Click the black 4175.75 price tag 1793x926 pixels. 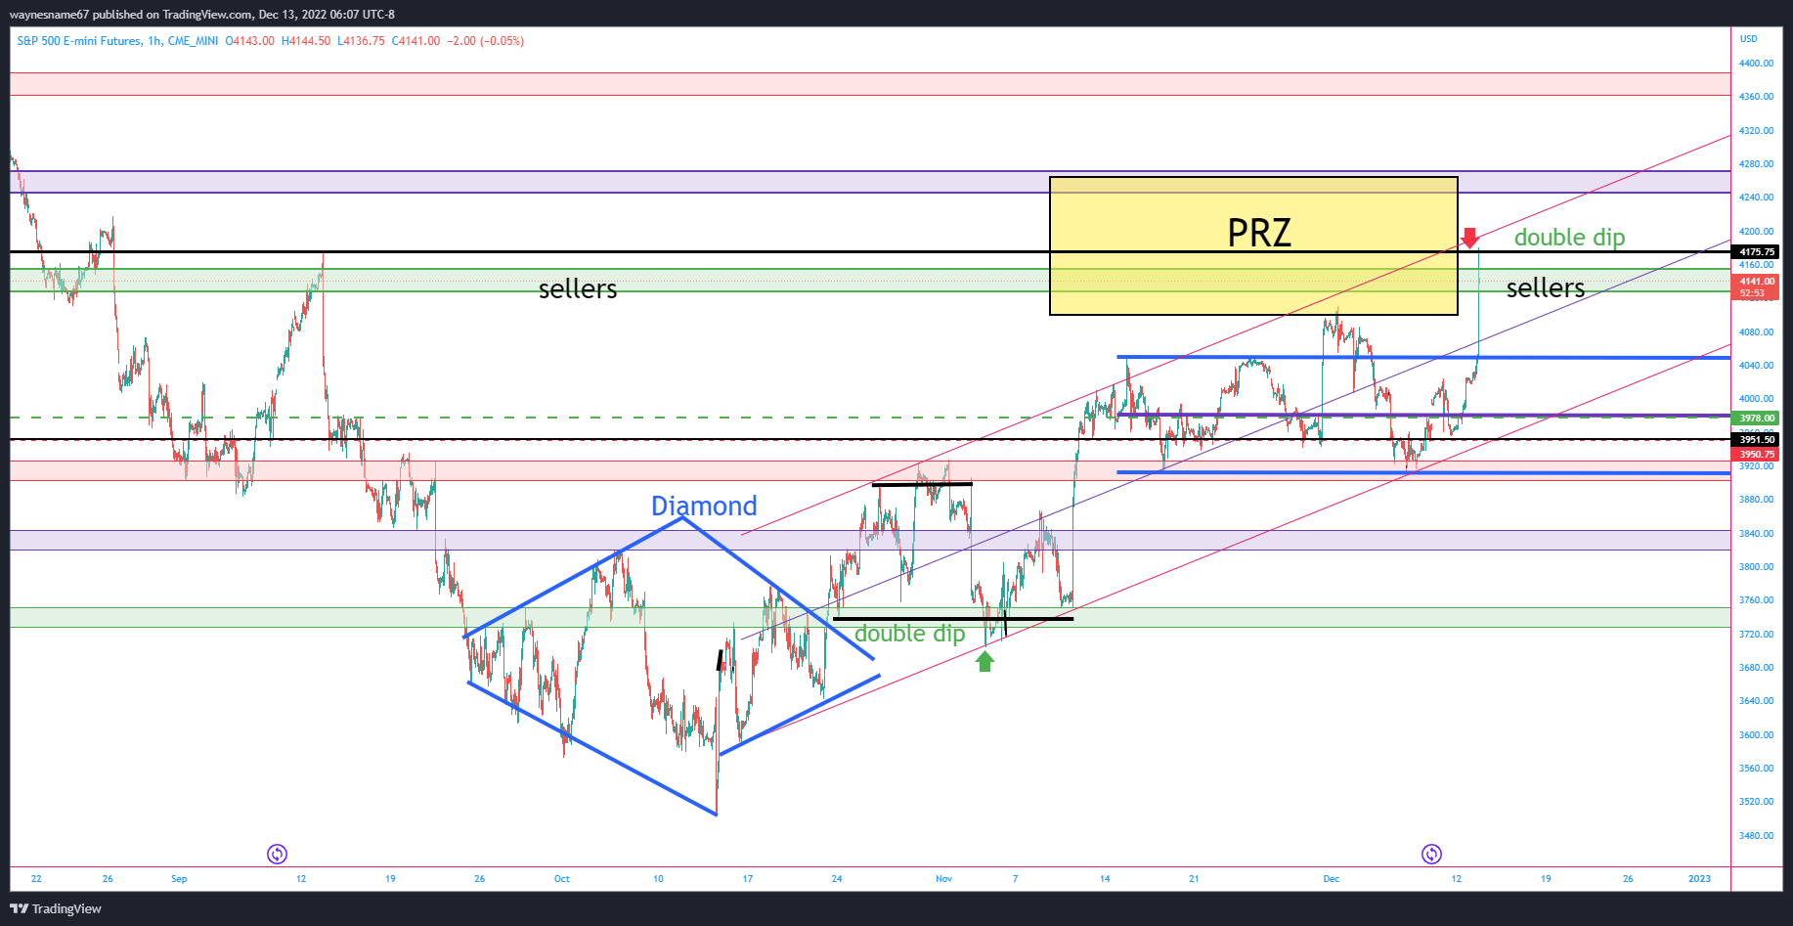tap(1757, 252)
